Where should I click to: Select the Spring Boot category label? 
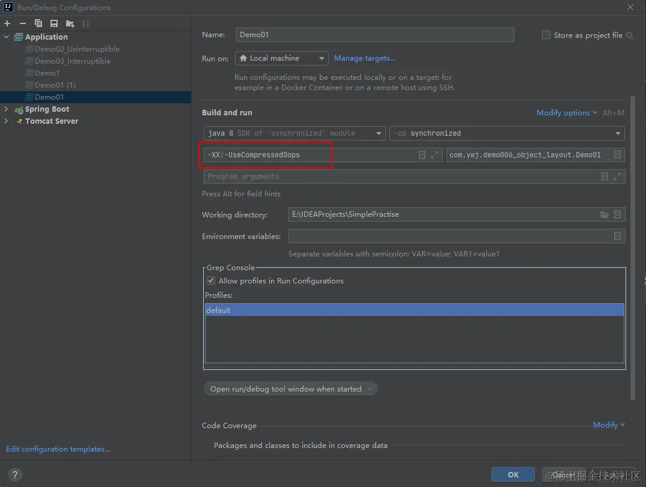47,109
